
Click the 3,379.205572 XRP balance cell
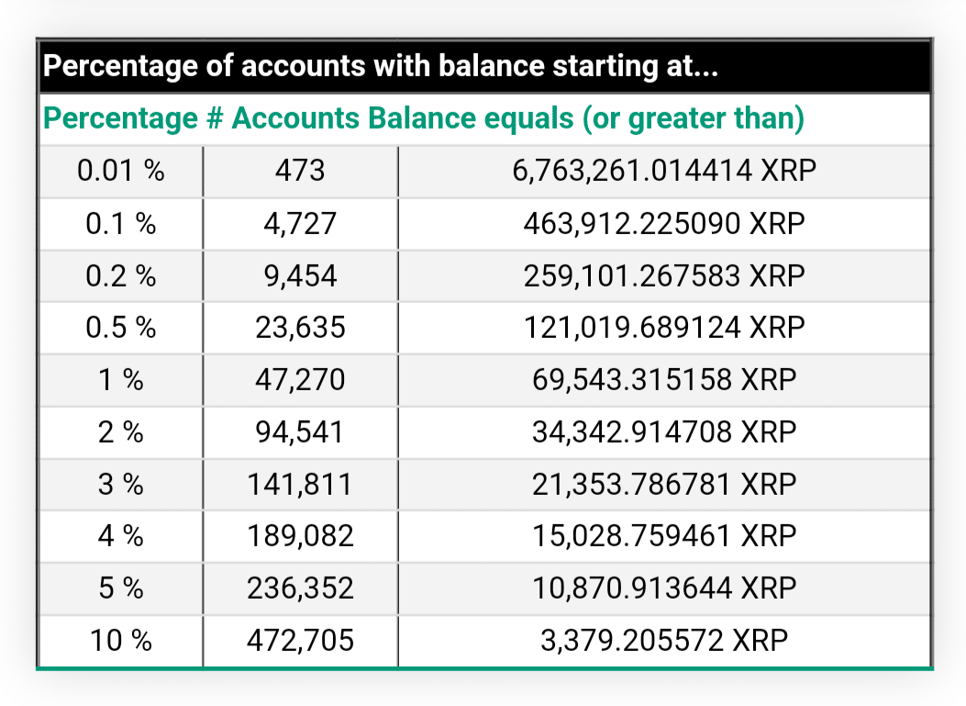click(664, 640)
